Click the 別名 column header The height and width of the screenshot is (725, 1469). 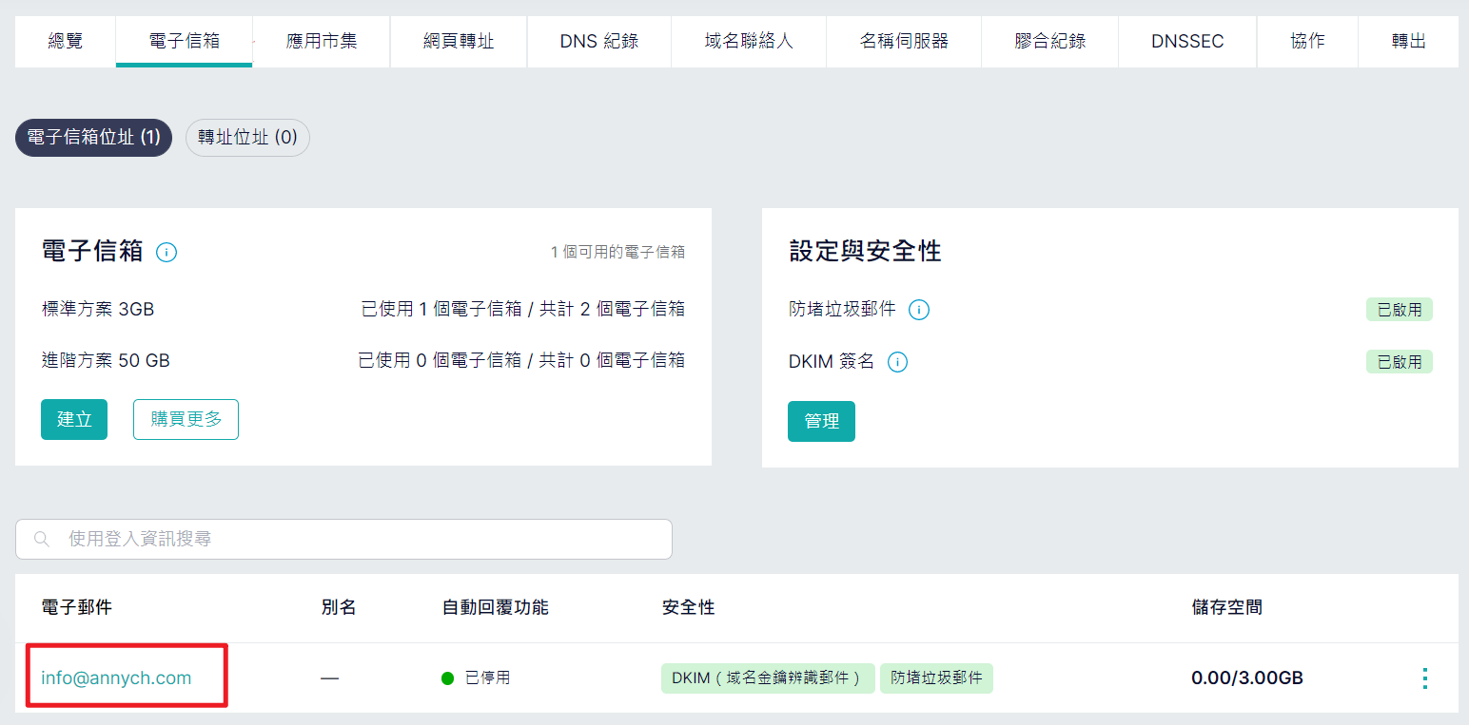coord(339,607)
